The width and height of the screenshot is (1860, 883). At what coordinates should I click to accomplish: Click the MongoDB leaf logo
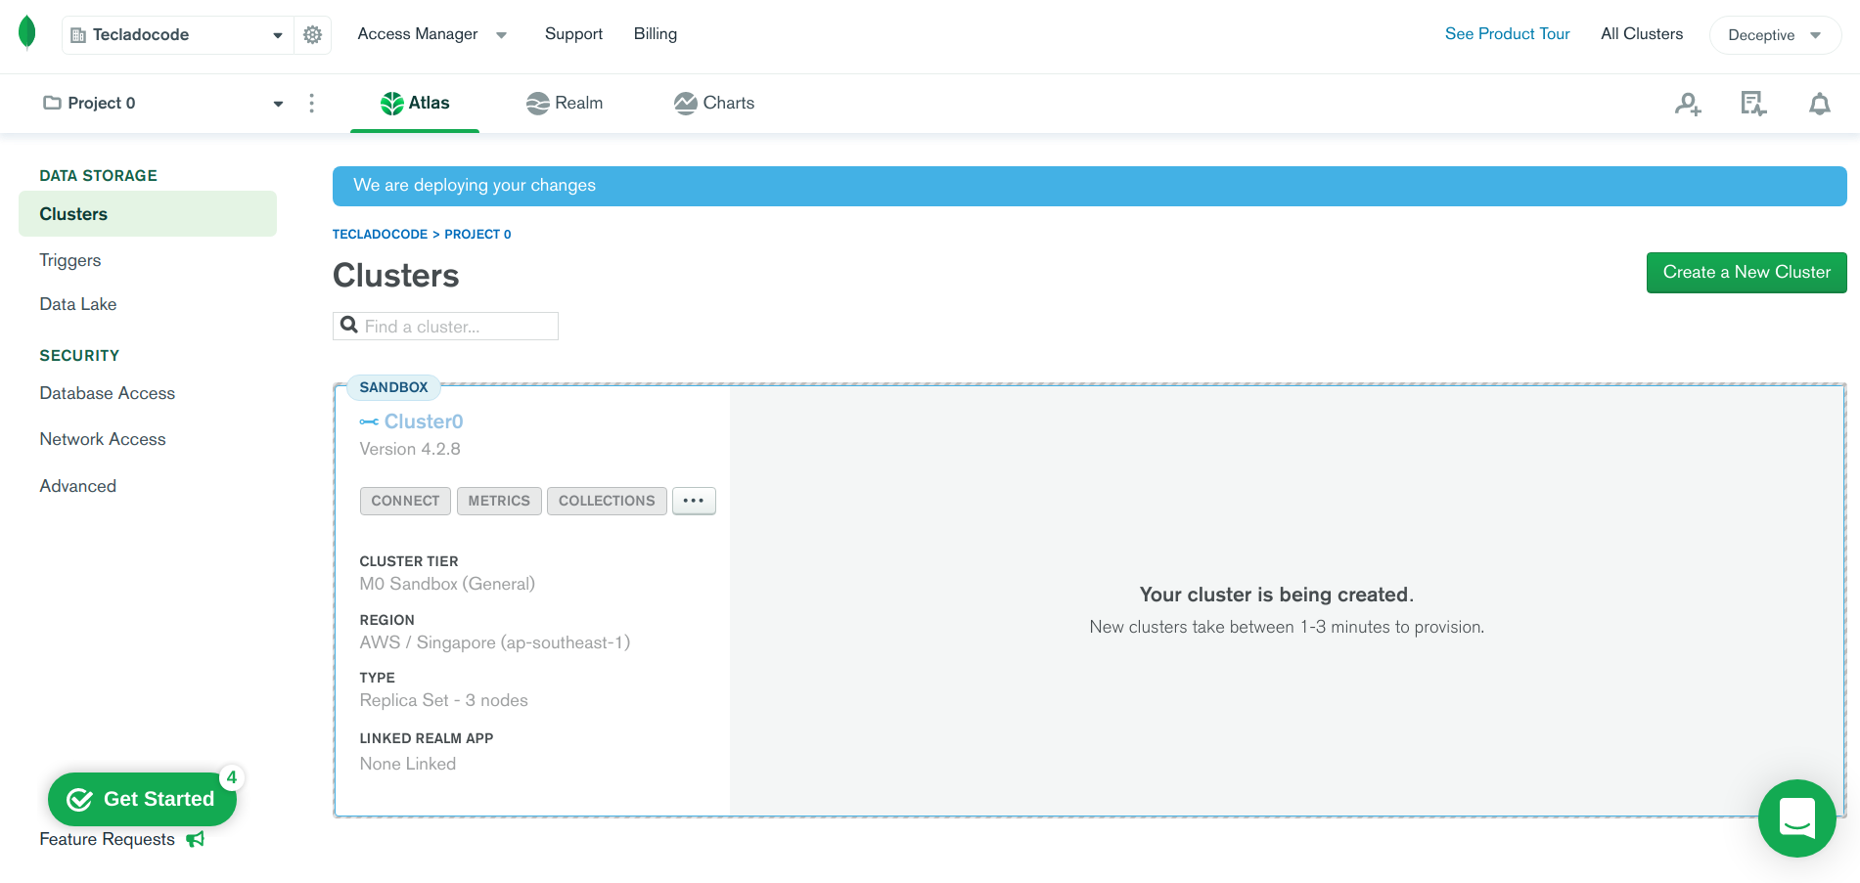tap(27, 33)
